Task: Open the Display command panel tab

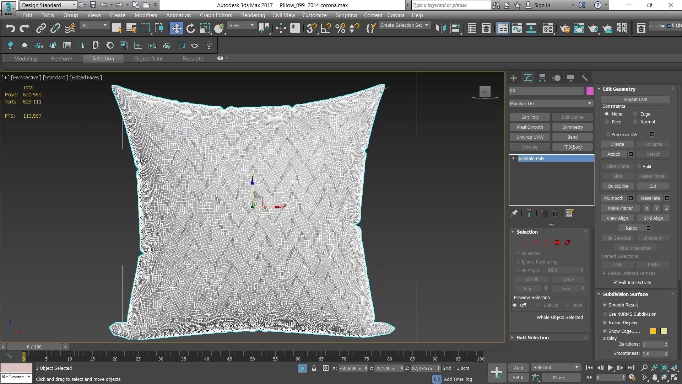Action: point(570,78)
